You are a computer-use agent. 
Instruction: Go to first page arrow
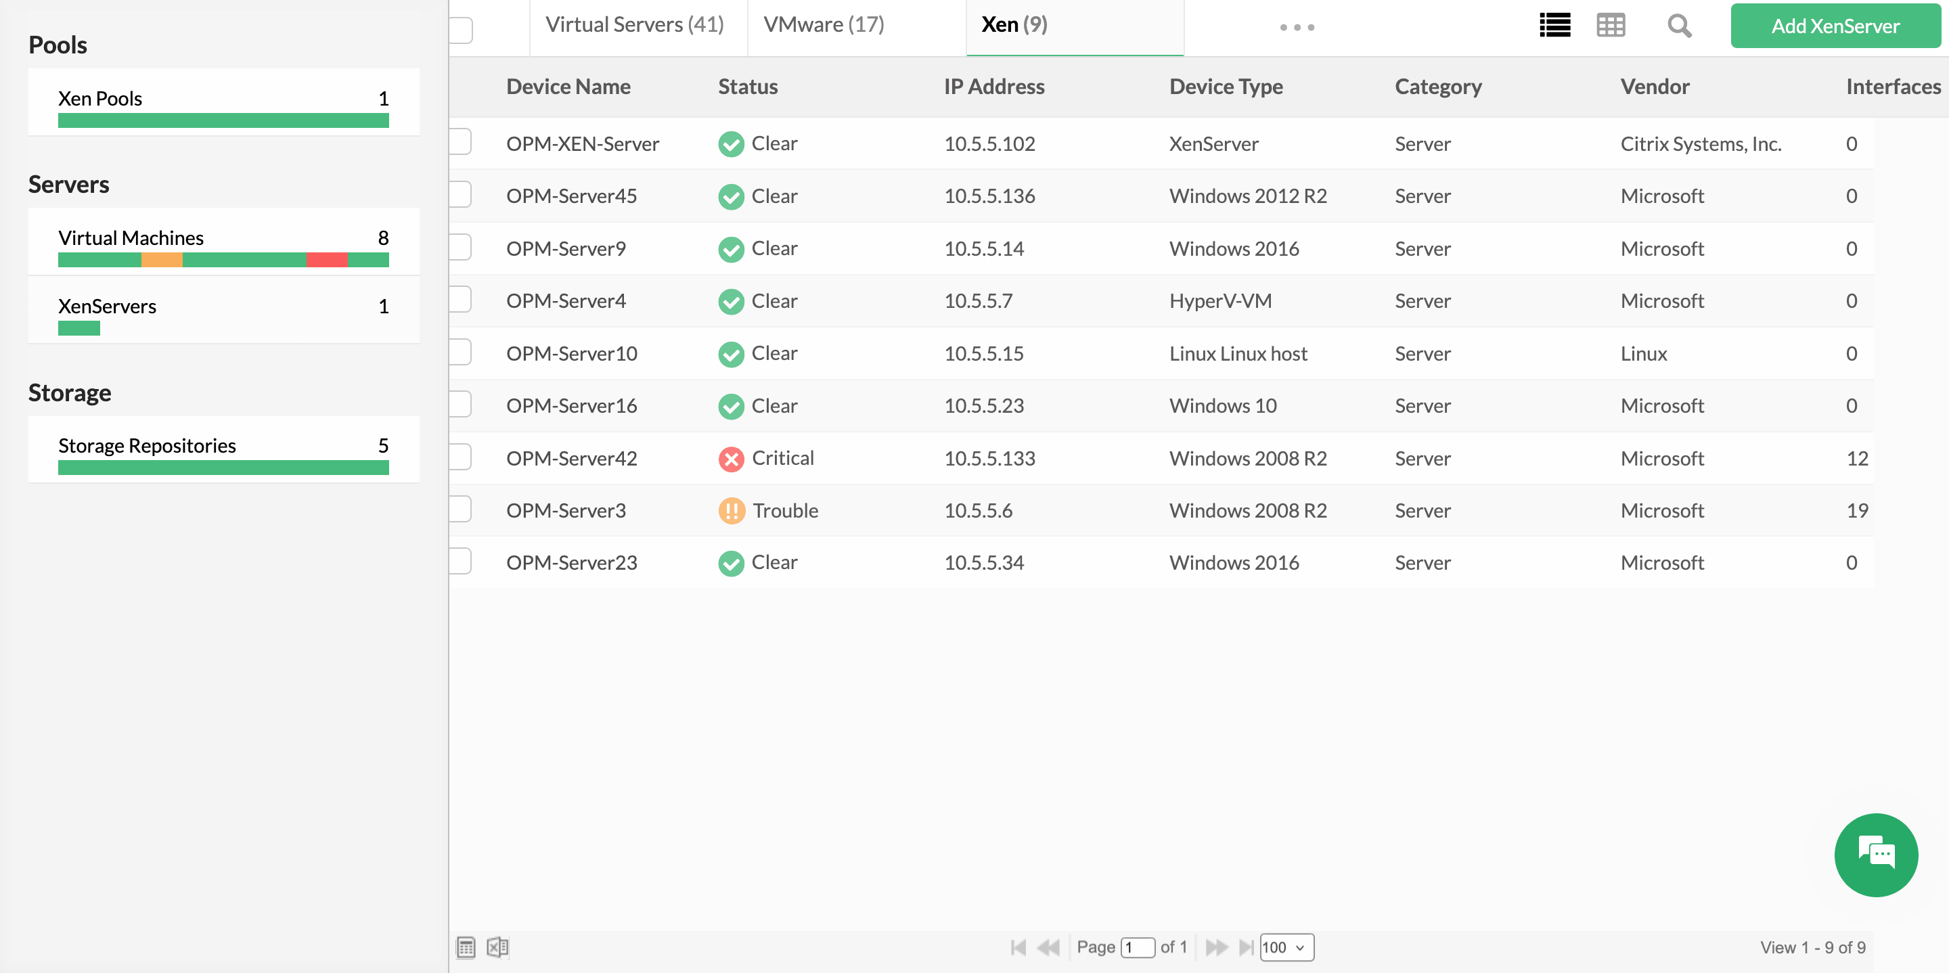tap(1018, 947)
